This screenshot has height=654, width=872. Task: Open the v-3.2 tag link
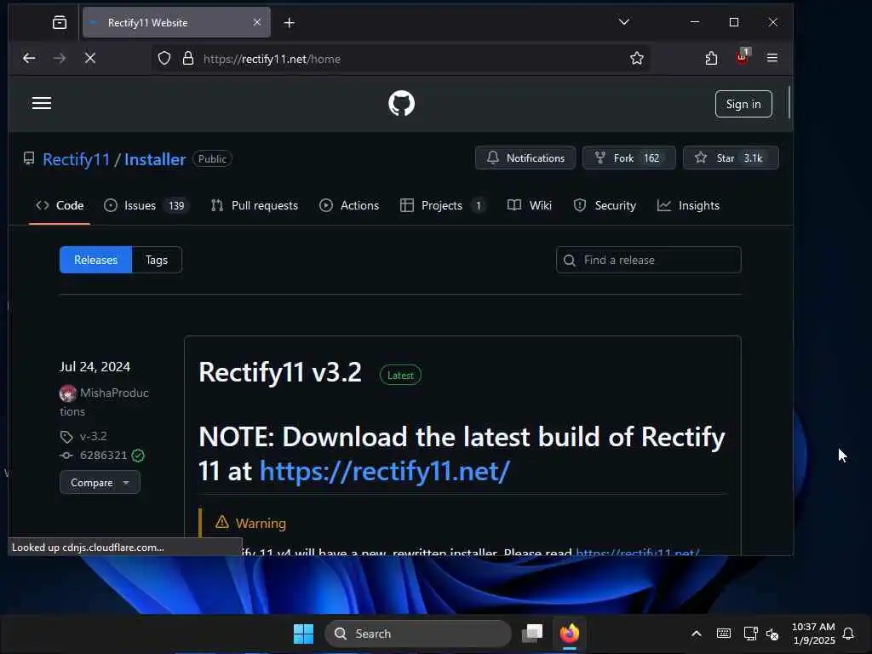click(93, 436)
